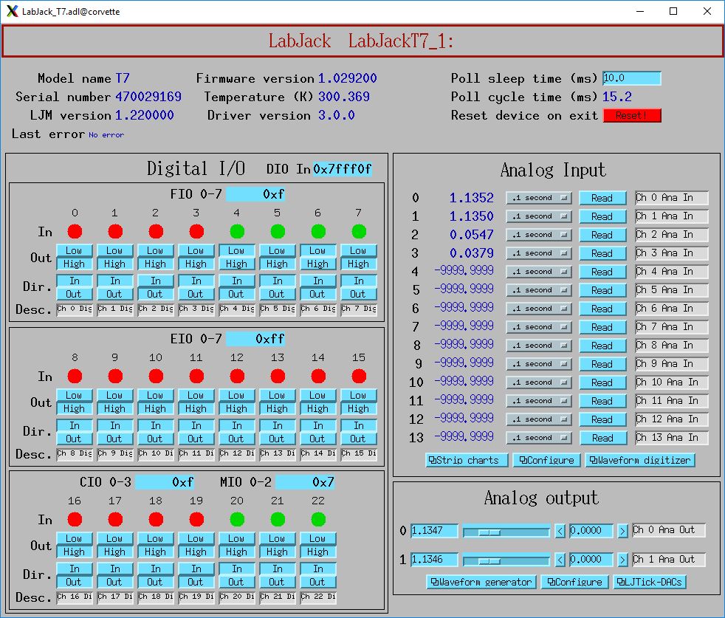The height and width of the screenshot is (618, 725).
Task: Edit analog output 1 tweak increment field
Action: coord(591,560)
